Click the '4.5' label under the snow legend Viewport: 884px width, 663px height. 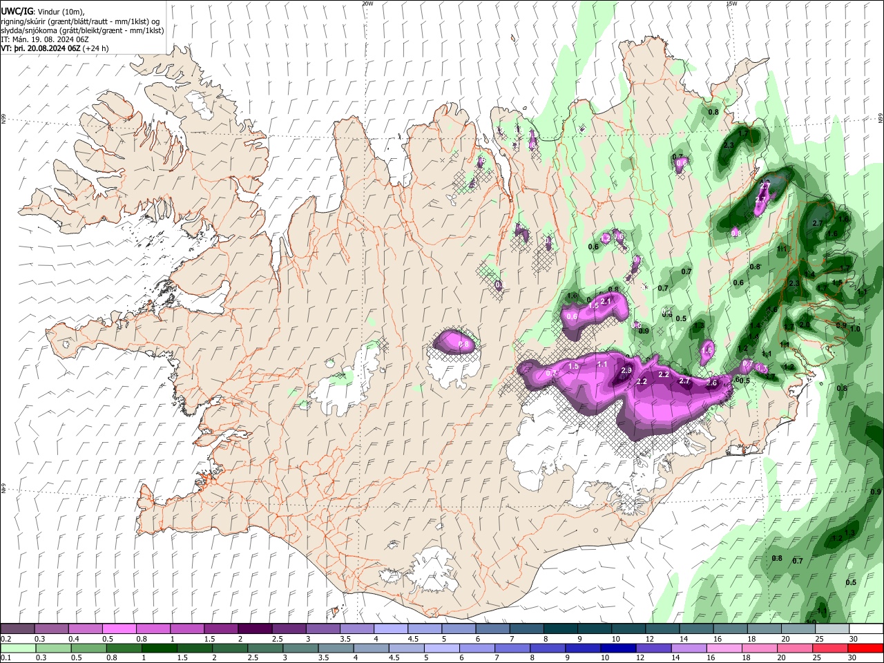(x=413, y=639)
